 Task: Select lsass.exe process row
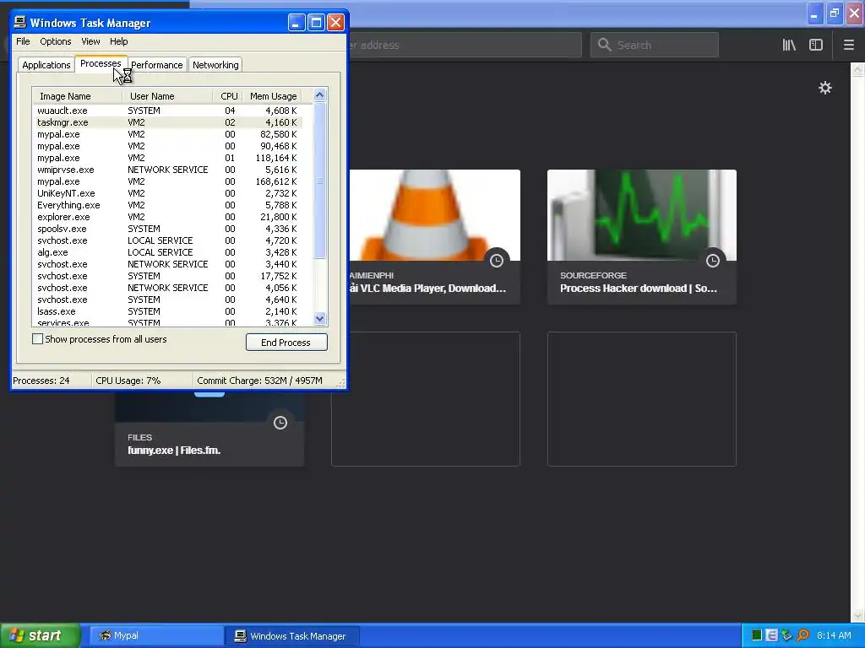(x=168, y=311)
